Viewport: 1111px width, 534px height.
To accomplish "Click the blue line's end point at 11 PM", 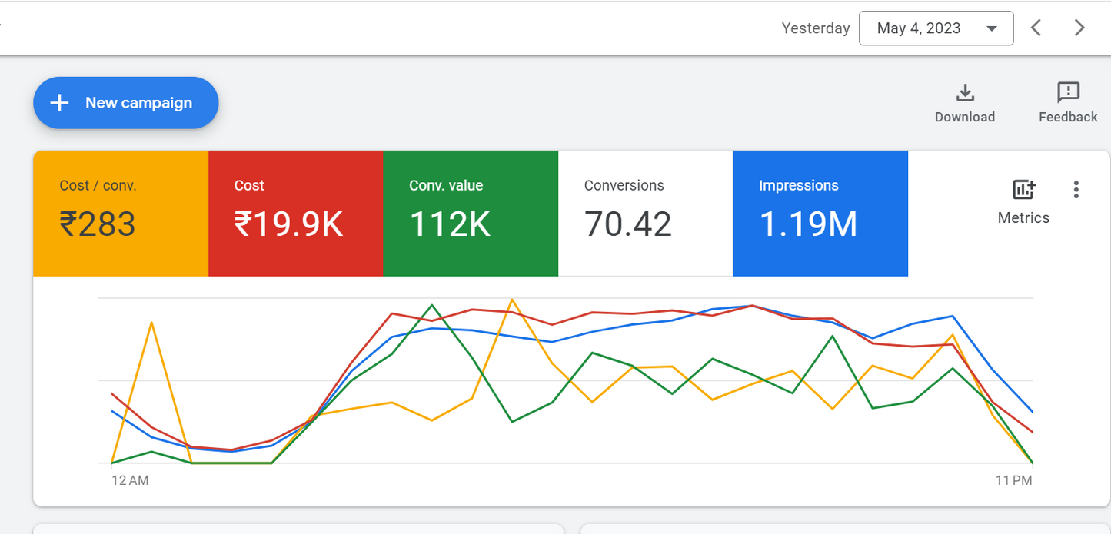I will (1031, 412).
